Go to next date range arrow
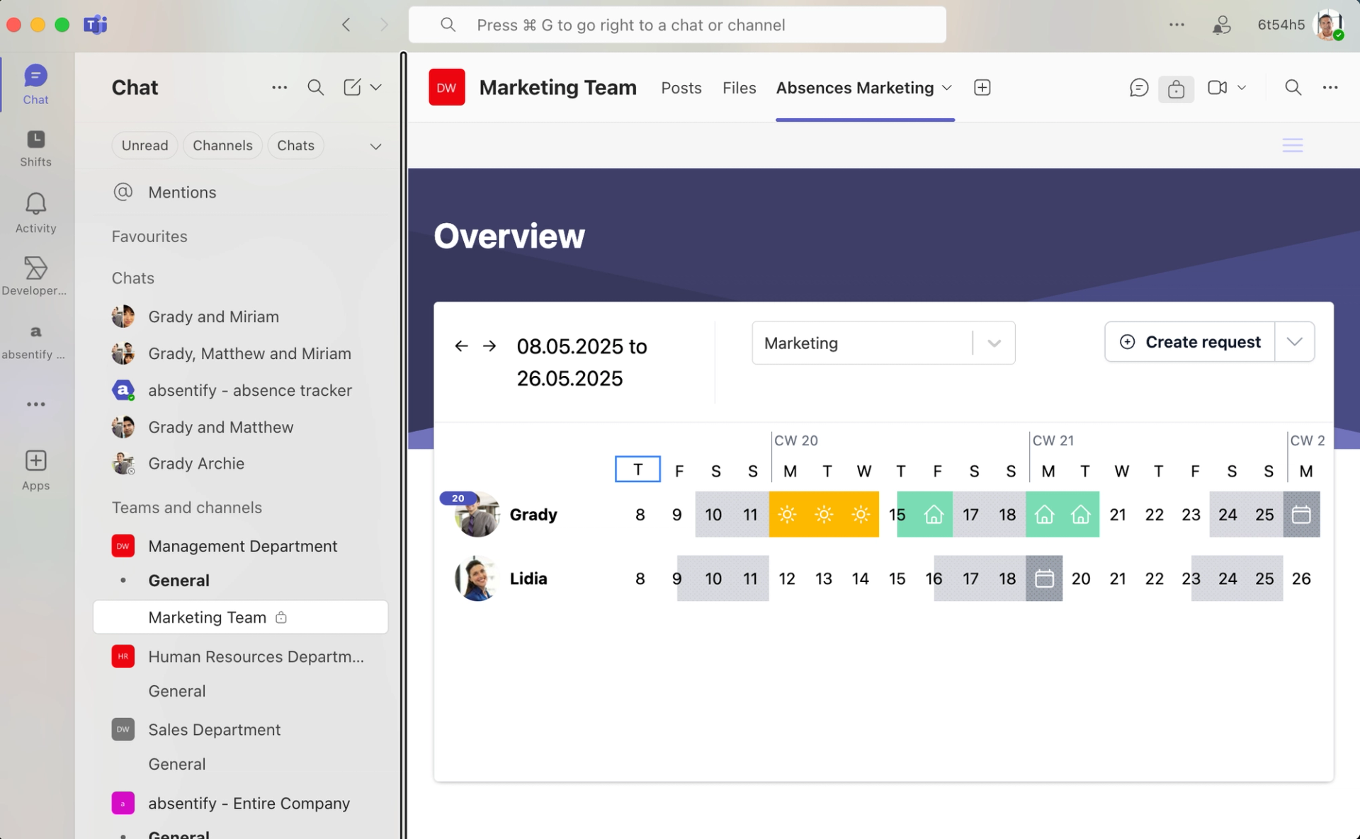The width and height of the screenshot is (1360, 839). tap(489, 346)
